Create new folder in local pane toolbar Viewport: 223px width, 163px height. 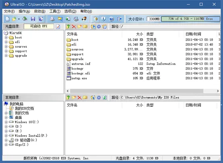[x=74, y=98]
